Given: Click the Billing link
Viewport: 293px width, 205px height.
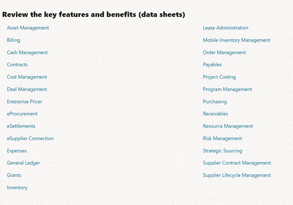Looking at the screenshot, I should [13, 40].
